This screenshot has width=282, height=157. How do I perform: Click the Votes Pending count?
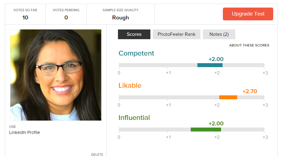[x=66, y=18]
